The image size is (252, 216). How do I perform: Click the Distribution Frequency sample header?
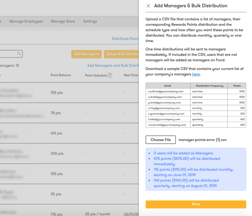209,86
